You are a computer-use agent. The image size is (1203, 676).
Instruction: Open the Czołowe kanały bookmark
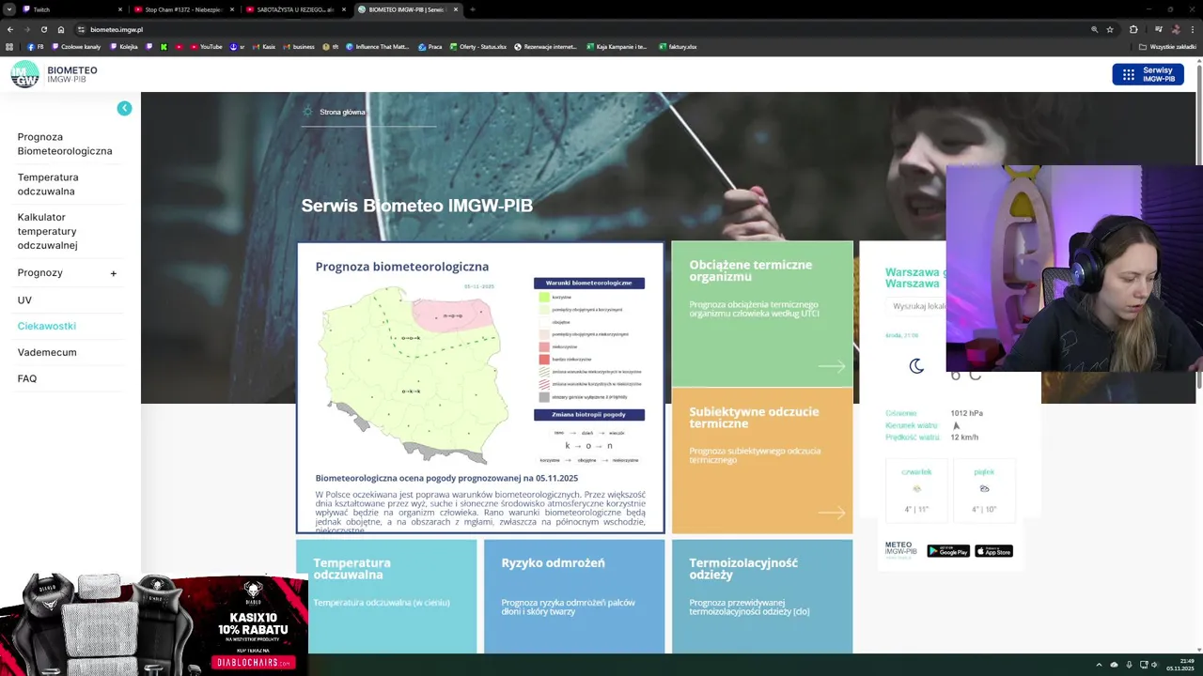tap(76, 47)
